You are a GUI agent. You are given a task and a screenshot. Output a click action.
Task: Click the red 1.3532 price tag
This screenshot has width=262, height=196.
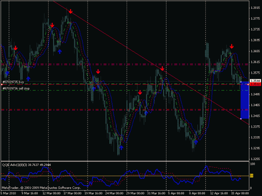pyautogui.click(x=255, y=84)
